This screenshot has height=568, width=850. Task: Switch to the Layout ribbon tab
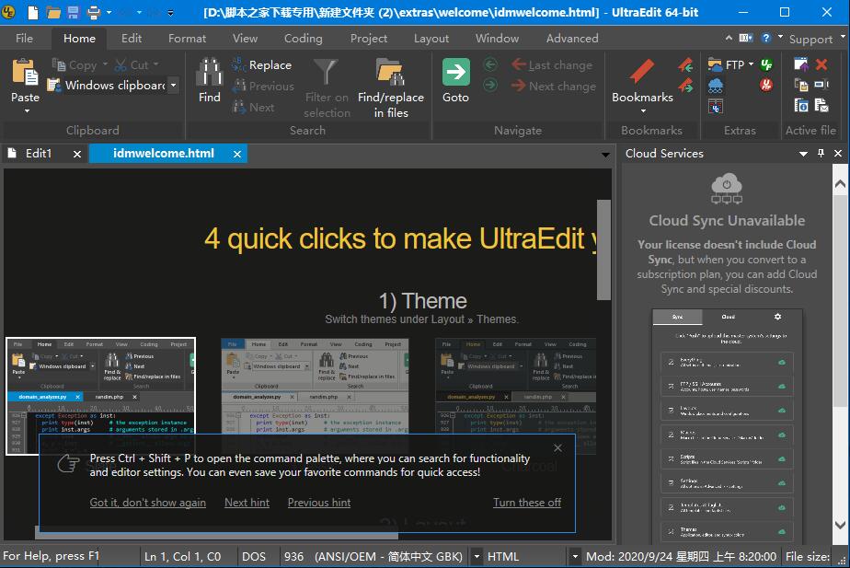tap(431, 38)
